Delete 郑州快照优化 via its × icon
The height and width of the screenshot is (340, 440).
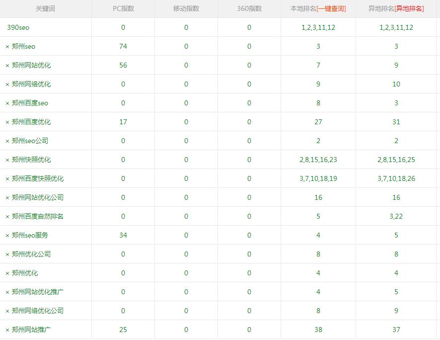7,160
